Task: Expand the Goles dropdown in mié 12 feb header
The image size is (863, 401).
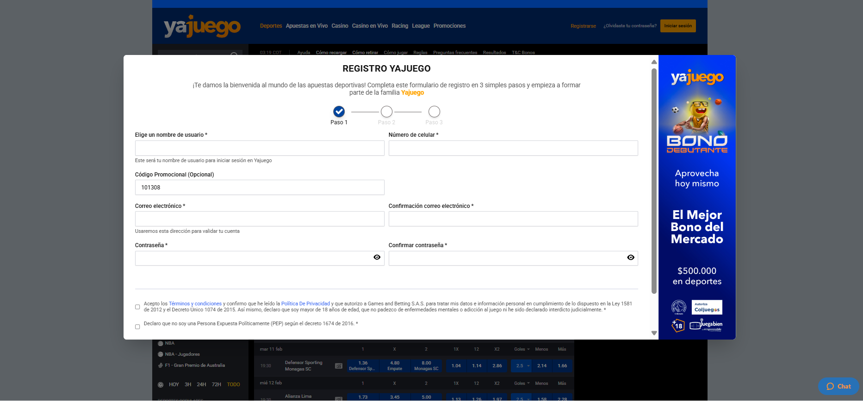Action: coord(522,383)
